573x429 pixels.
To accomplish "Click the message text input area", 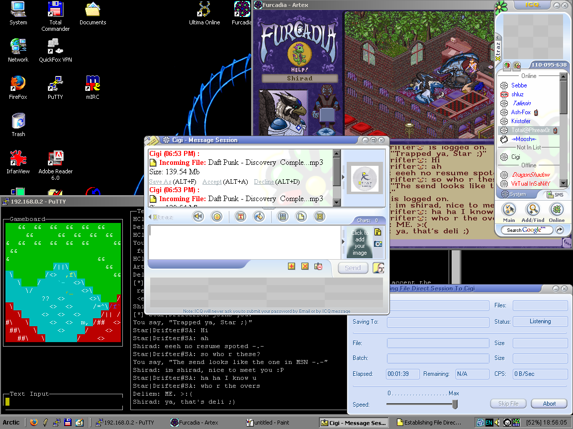I will [x=244, y=242].
